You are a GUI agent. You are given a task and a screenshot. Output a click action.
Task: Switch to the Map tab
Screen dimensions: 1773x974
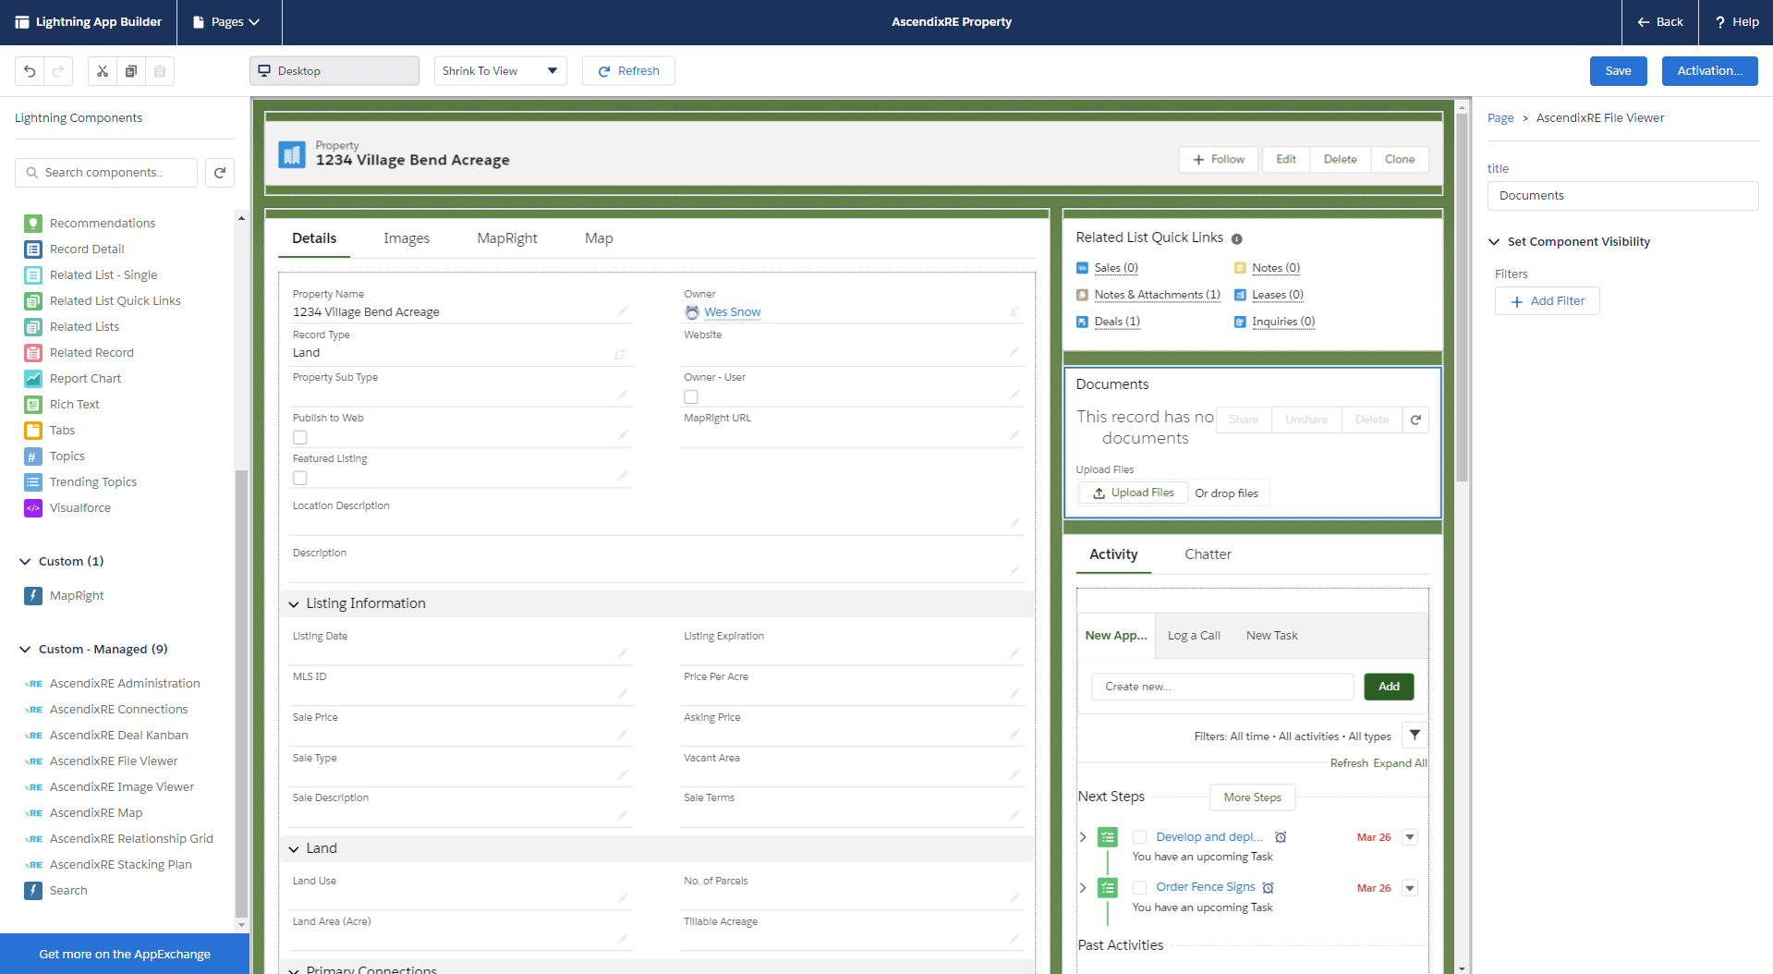[x=599, y=238]
